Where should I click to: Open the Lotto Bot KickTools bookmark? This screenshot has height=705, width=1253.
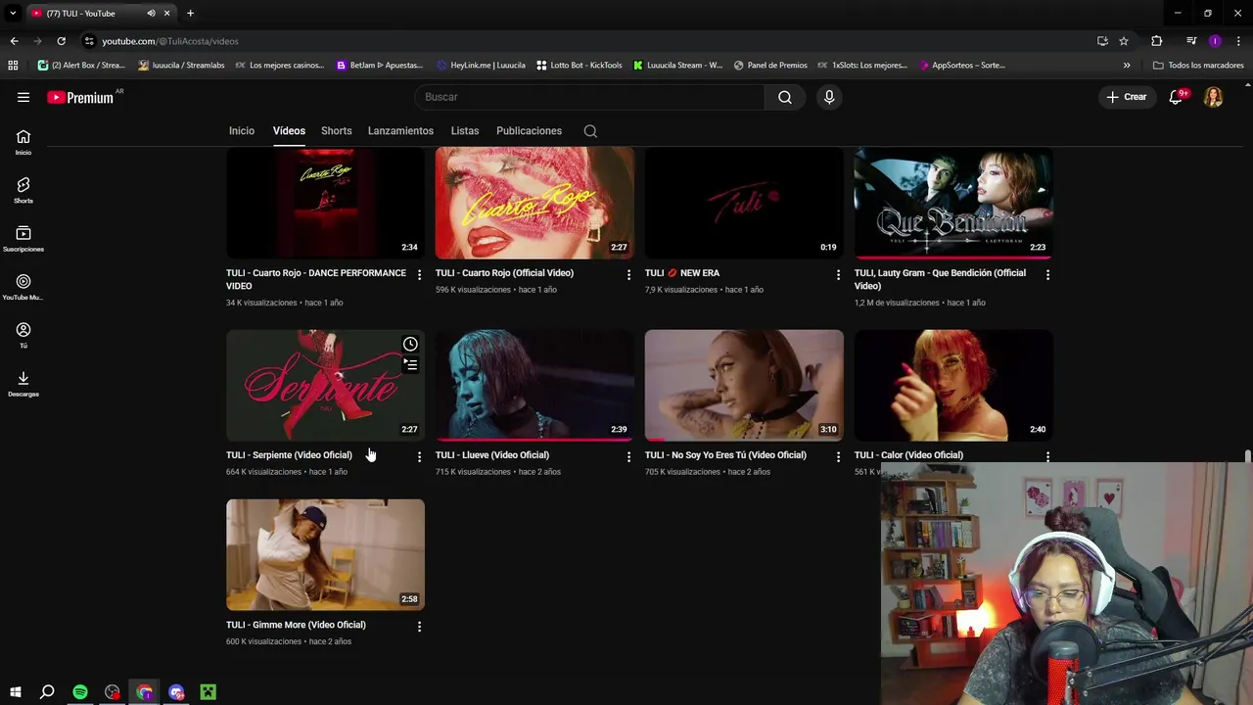click(580, 66)
